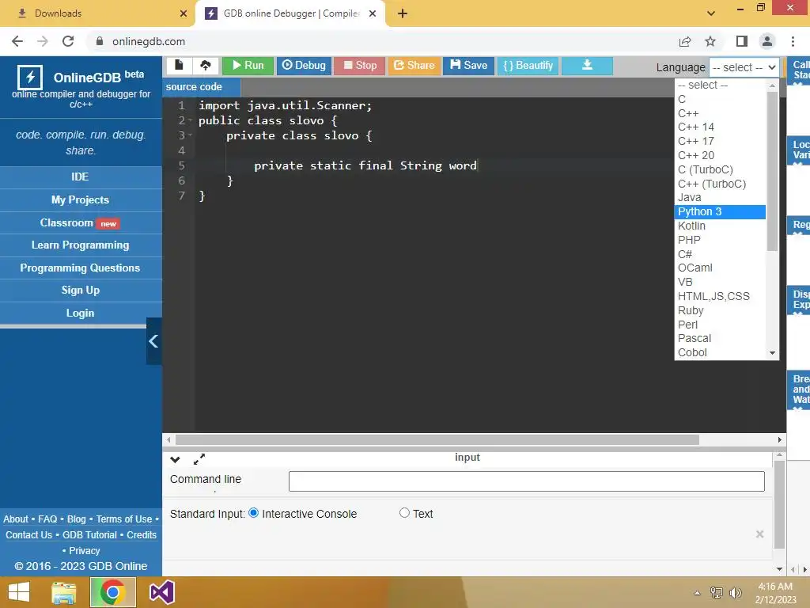Open a new browser tab with plus icon
The width and height of the screenshot is (810, 608).
(x=403, y=14)
